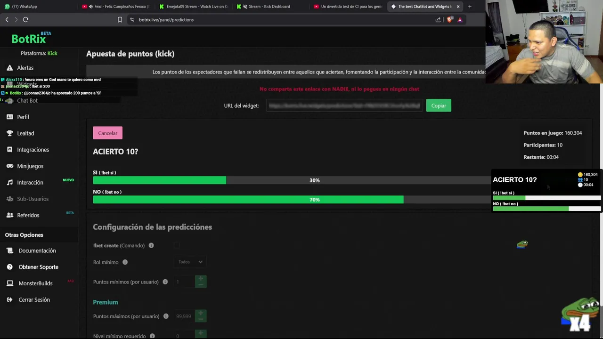Open Alertas in the sidebar
This screenshot has height=339, width=603.
point(25,68)
